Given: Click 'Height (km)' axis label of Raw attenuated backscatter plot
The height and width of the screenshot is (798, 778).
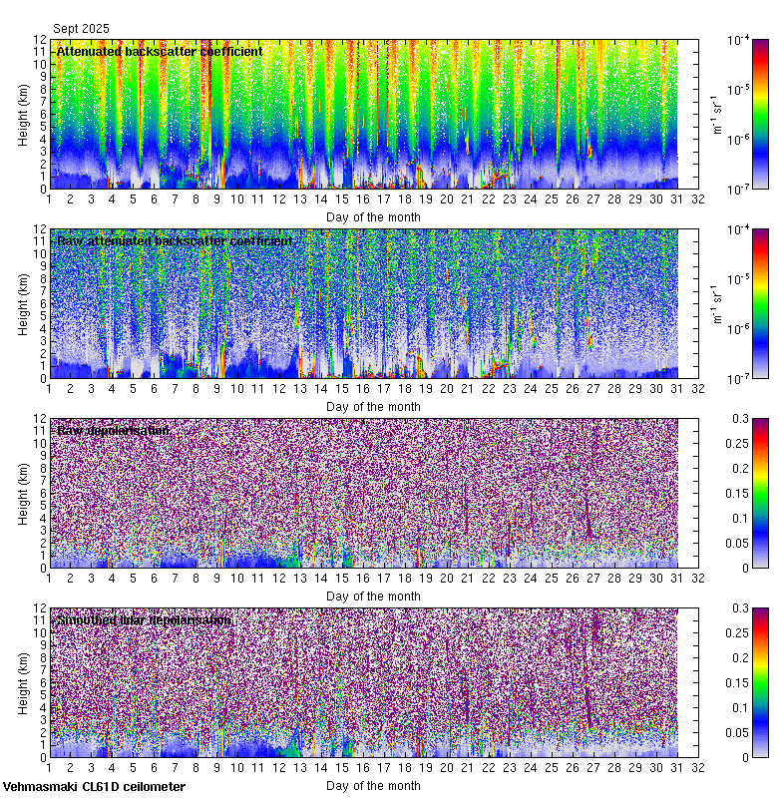Looking at the screenshot, I should tap(23, 304).
